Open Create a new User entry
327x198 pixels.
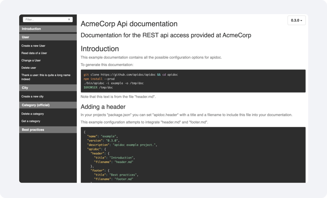coord(33,46)
